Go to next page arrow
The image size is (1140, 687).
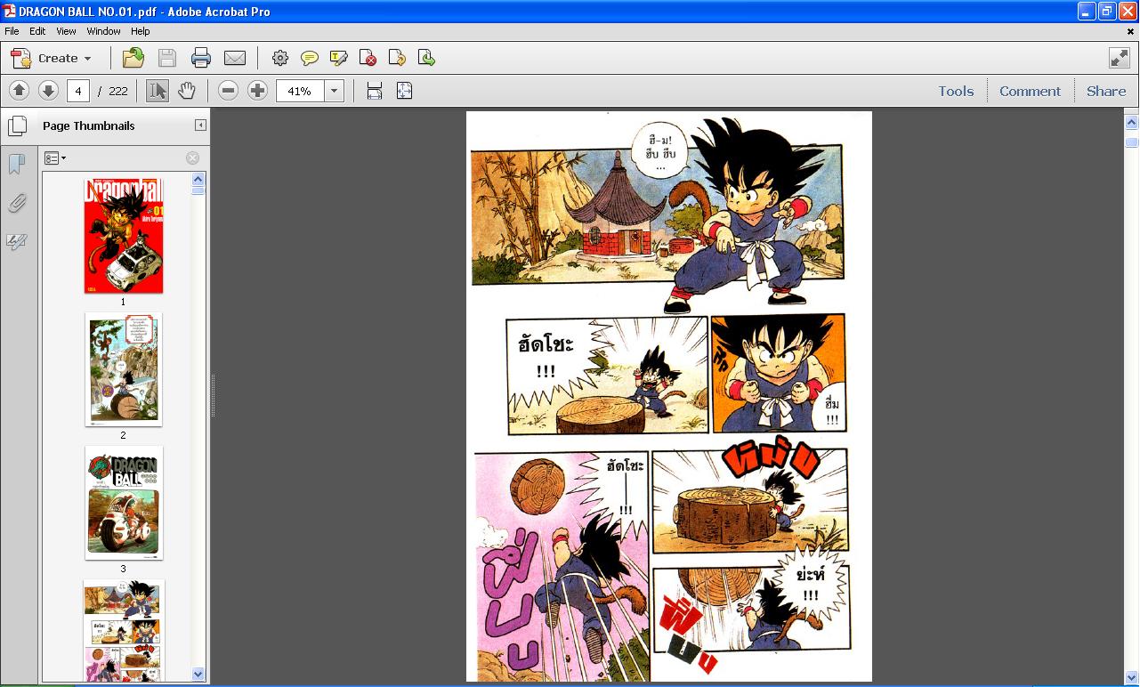pyautogui.click(x=48, y=90)
